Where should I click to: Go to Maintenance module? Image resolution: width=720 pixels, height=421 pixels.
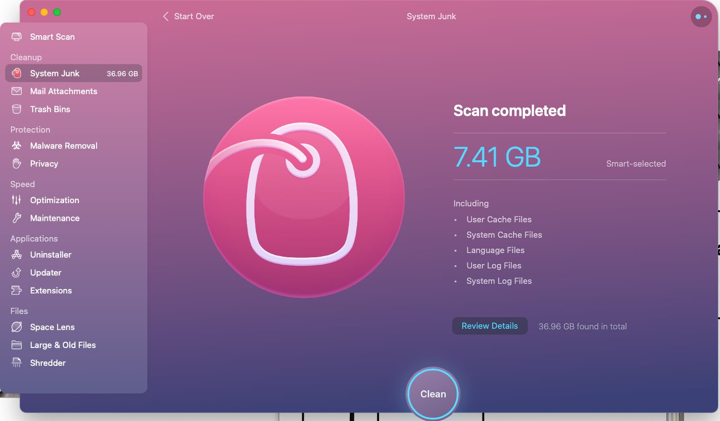pyautogui.click(x=73, y=218)
